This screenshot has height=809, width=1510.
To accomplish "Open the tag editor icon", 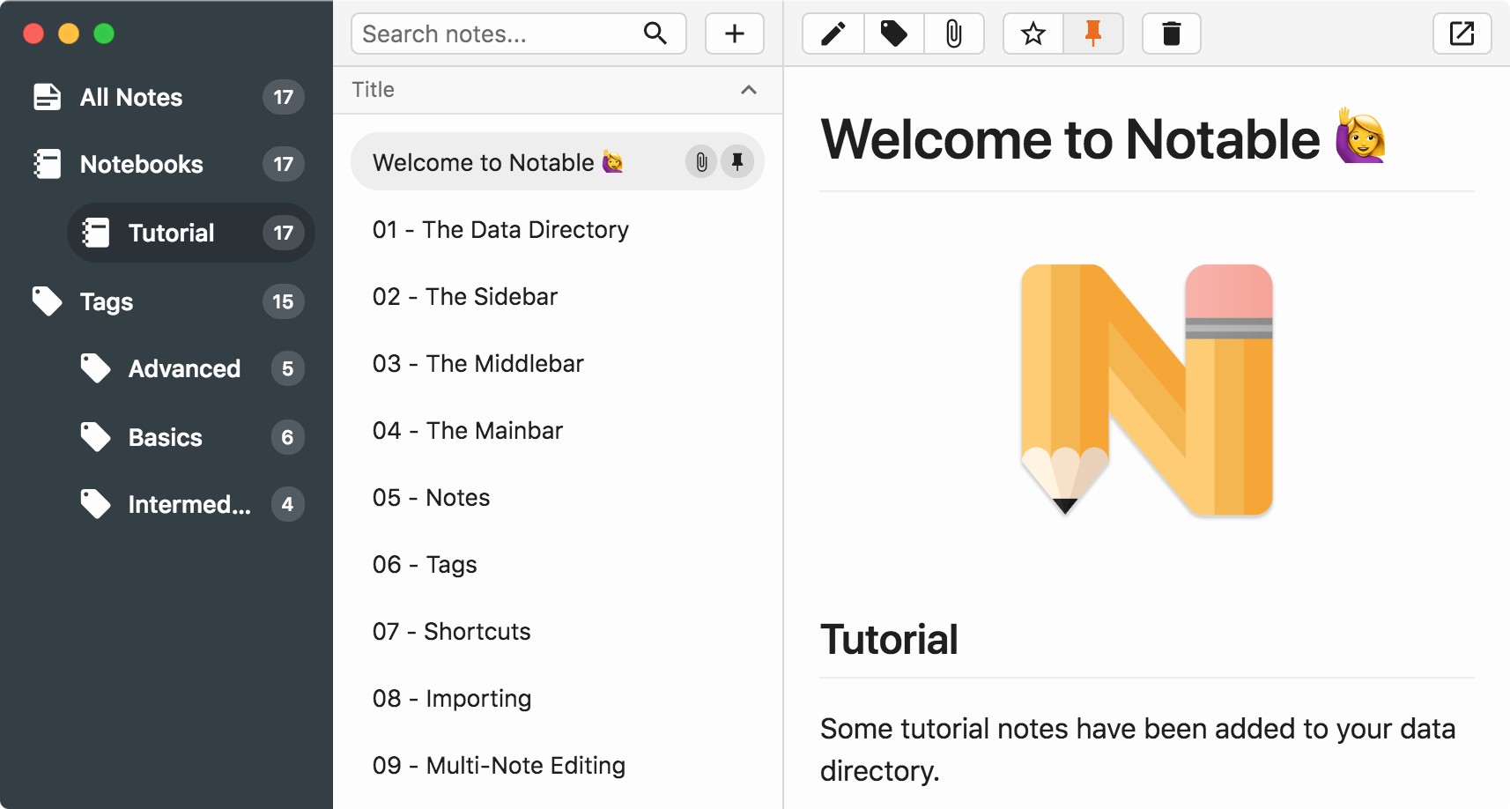I will click(x=893, y=33).
